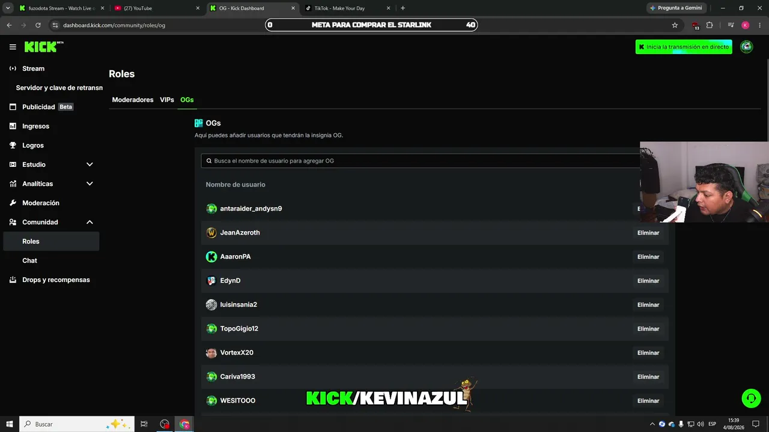Image resolution: width=769 pixels, height=432 pixels.
Task: Open the account avatar menu in Kick header
Action: 746,47
